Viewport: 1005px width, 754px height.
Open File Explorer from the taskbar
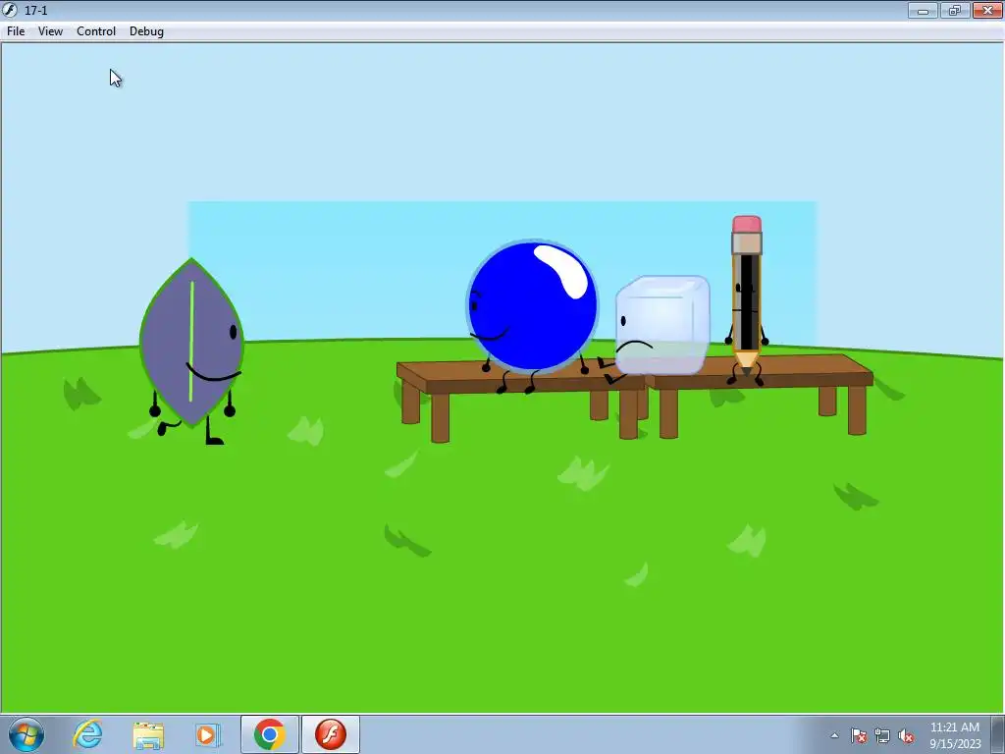pyautogui.click(x=148, y=734)
